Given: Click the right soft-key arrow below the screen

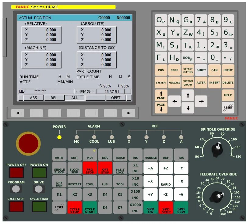Looking at the screenshot, I should pos(129,113).
